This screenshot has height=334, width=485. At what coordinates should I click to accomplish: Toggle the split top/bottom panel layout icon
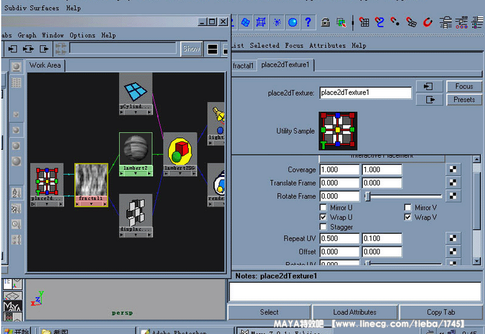click(213, 49)
